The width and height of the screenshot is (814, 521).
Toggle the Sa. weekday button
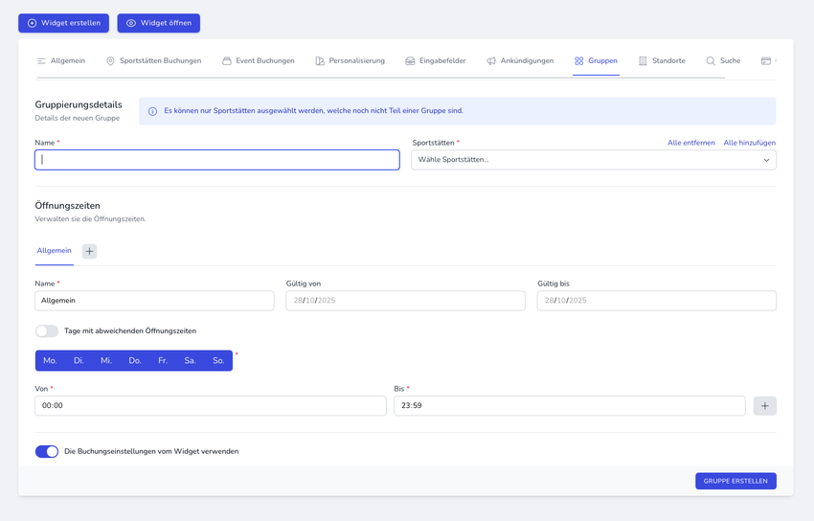pos(190,361)
